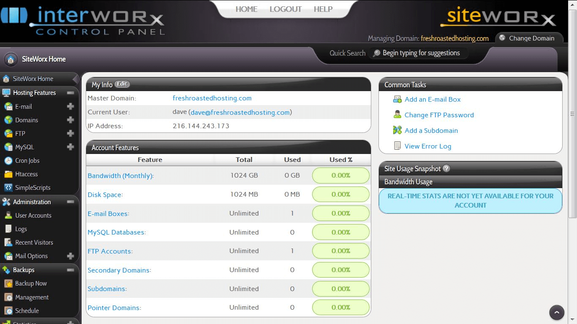Screen dimensions: 577x324
Task: Click the View Error Log document icon
Action: click(397, 146)
